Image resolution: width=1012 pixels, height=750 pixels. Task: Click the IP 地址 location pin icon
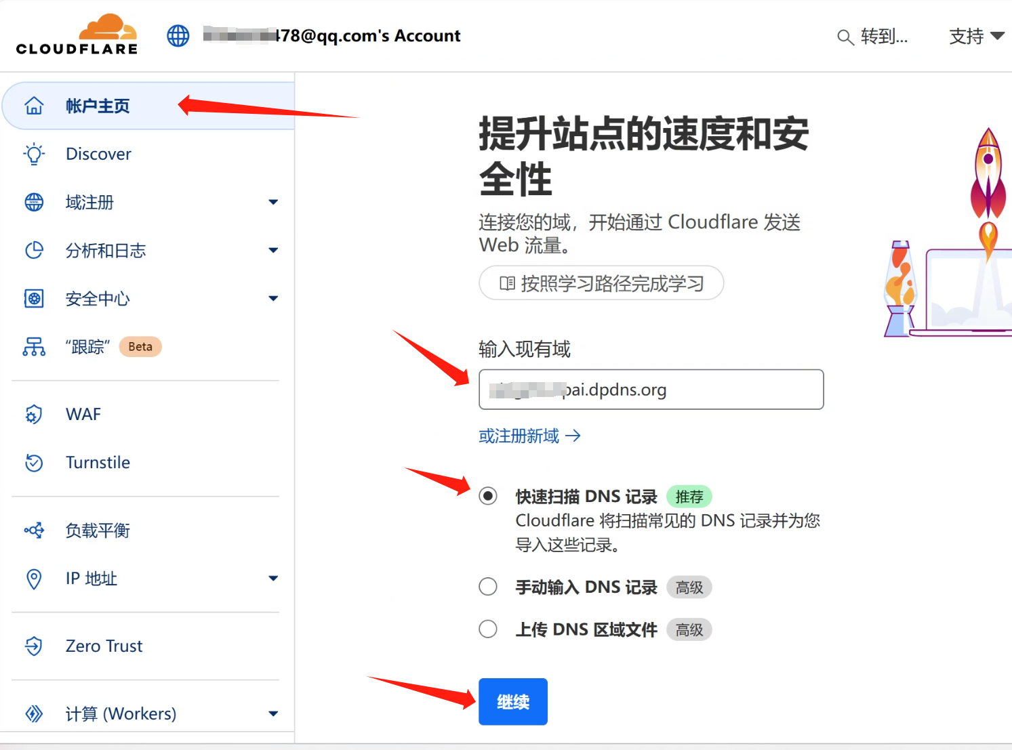click(34, 579)
